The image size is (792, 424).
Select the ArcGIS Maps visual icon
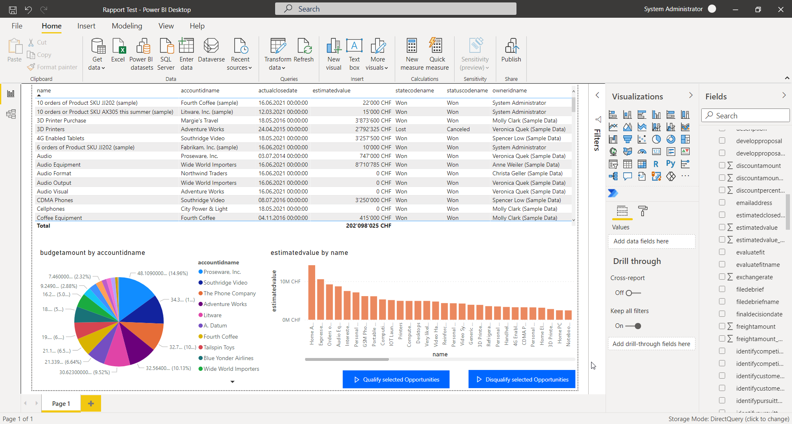(656, 177)
